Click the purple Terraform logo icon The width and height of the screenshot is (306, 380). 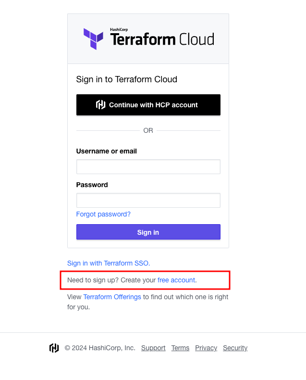(93, 38)
